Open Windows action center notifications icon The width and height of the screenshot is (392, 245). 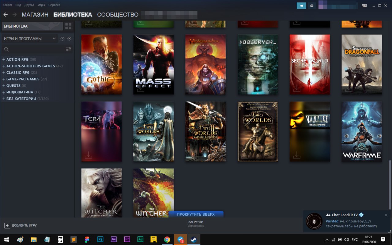pos(383,239)
